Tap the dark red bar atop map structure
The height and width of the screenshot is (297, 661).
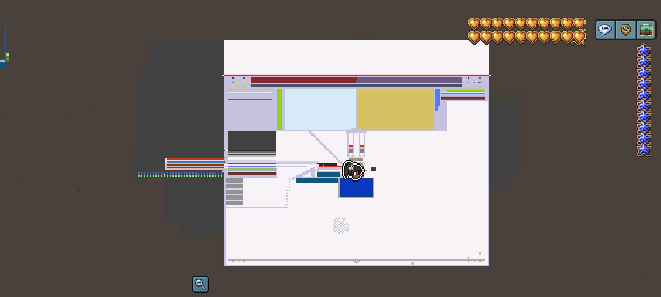(x=303, y=80)
